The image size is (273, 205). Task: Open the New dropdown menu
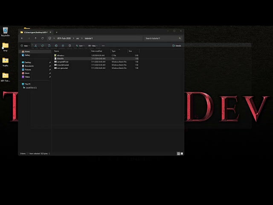(25, 46)
